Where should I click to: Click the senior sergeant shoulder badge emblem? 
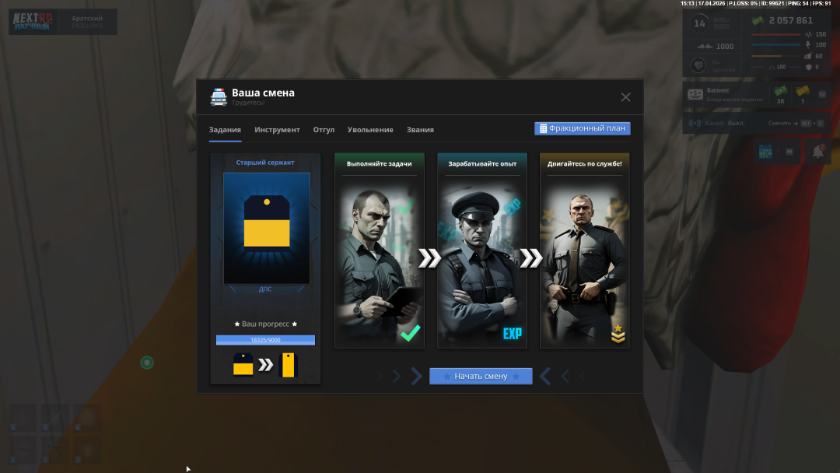pyautogui.click(x=266, y=222)
